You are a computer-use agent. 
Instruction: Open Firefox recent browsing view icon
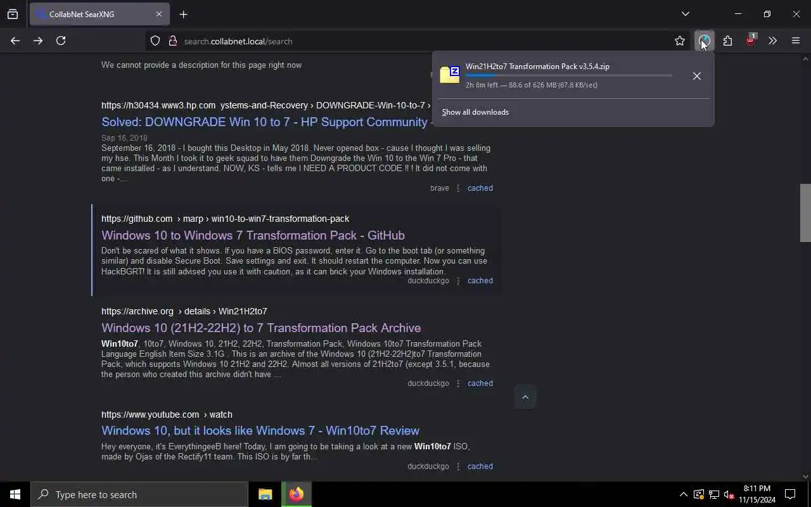[x=13, y=14]
